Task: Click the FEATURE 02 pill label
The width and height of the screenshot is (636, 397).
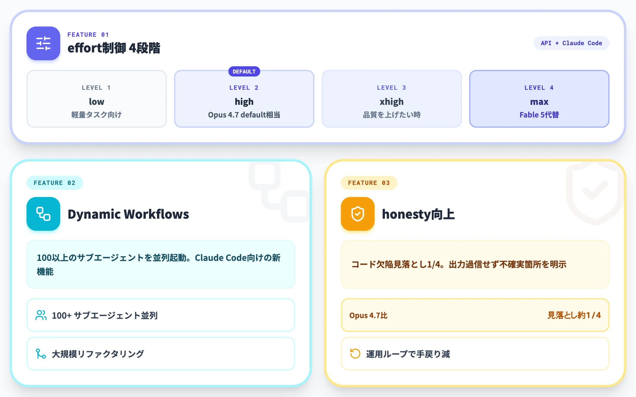Action: point(55,183)
